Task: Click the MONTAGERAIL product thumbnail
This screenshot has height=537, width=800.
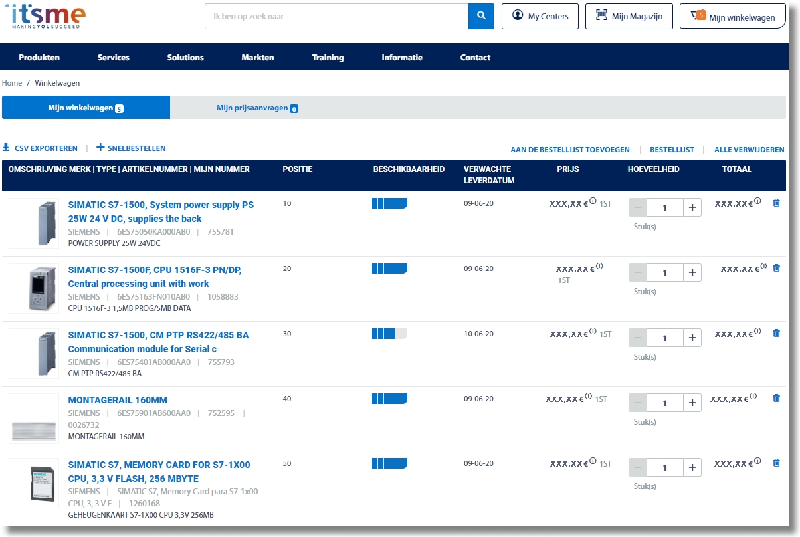Action: click(34, 418)
